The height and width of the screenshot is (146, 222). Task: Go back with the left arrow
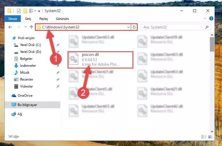coord(10,27)
